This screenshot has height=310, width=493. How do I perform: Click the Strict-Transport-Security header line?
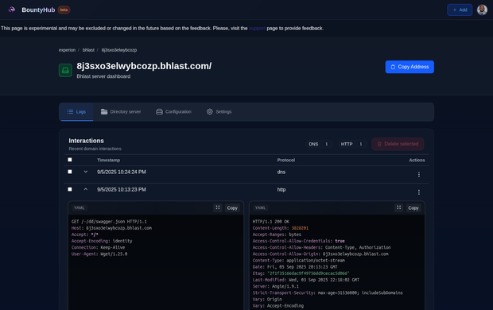click(328, 293)
